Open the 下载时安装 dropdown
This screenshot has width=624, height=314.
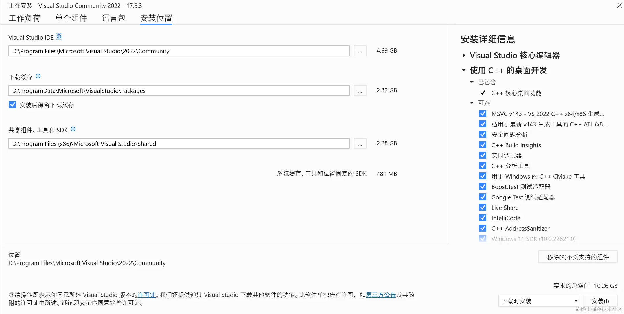[538, 301]
